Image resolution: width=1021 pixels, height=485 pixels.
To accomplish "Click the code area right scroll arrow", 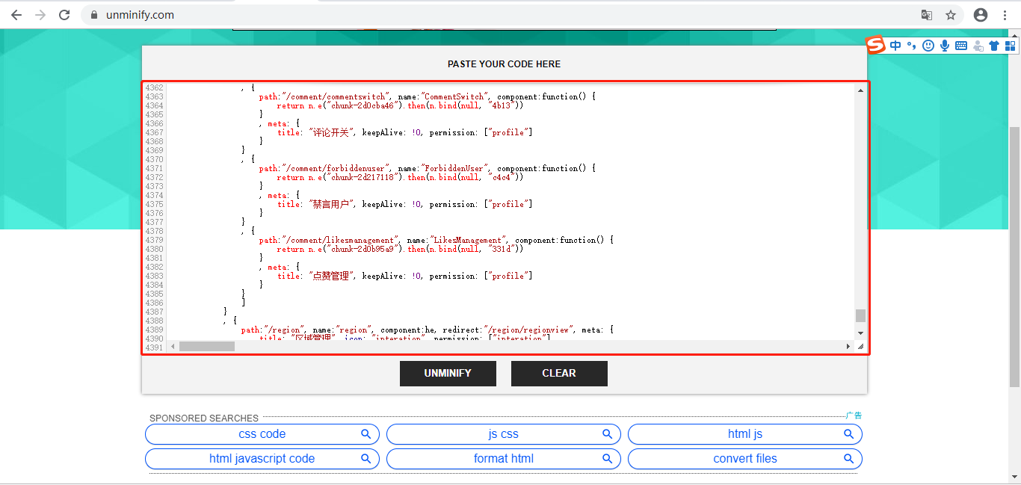I will pos(848,347).
